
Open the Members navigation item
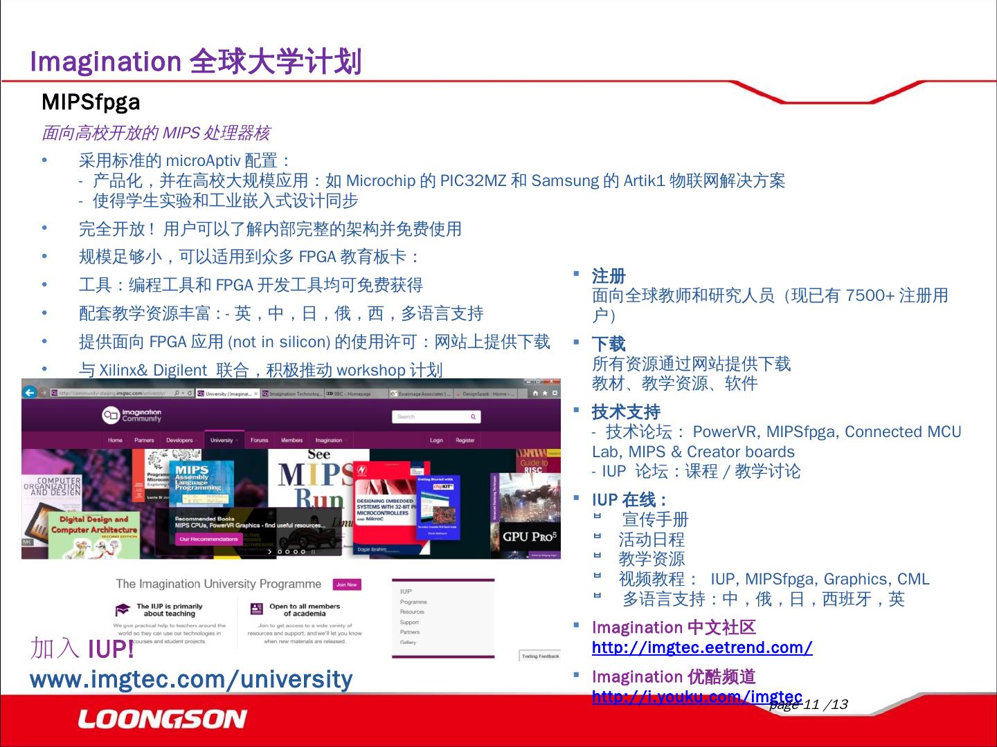291,441
